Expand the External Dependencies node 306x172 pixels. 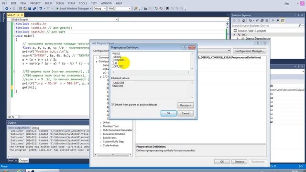(238, 38)
